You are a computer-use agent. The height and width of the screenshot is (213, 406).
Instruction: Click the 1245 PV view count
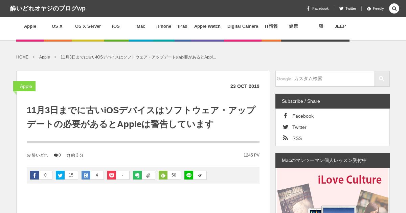(251, 155)
